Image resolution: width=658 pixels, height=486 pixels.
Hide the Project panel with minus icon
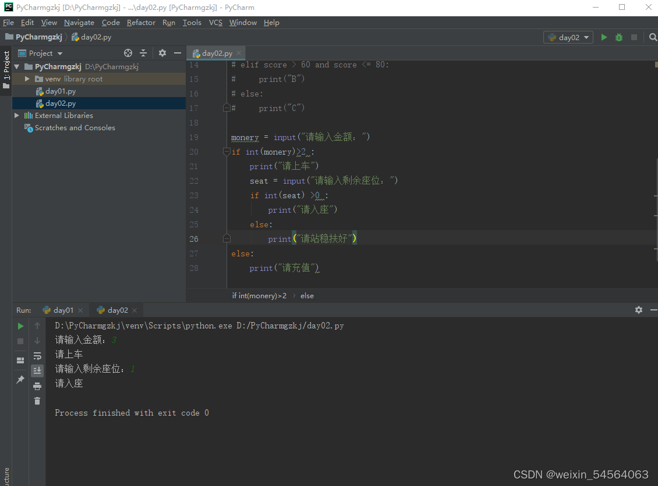(x=178, y=53)
